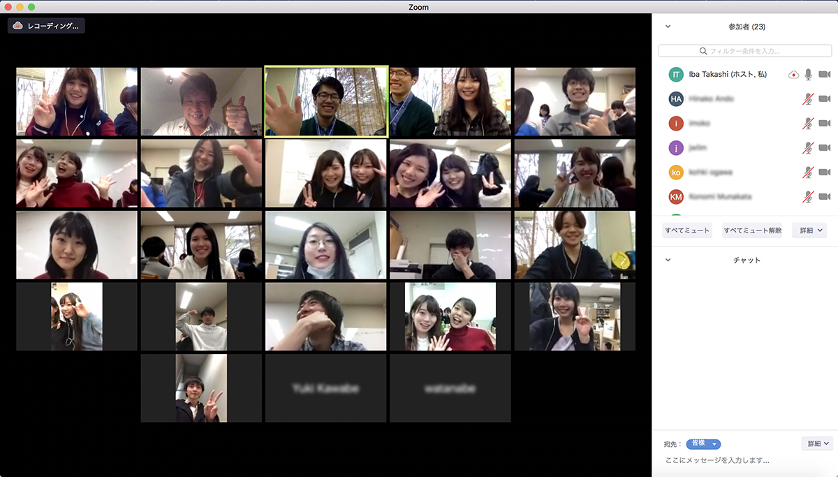Click the participant filter search field
The width and height of the screenshot is (838, 477).
tap(744, 51)
